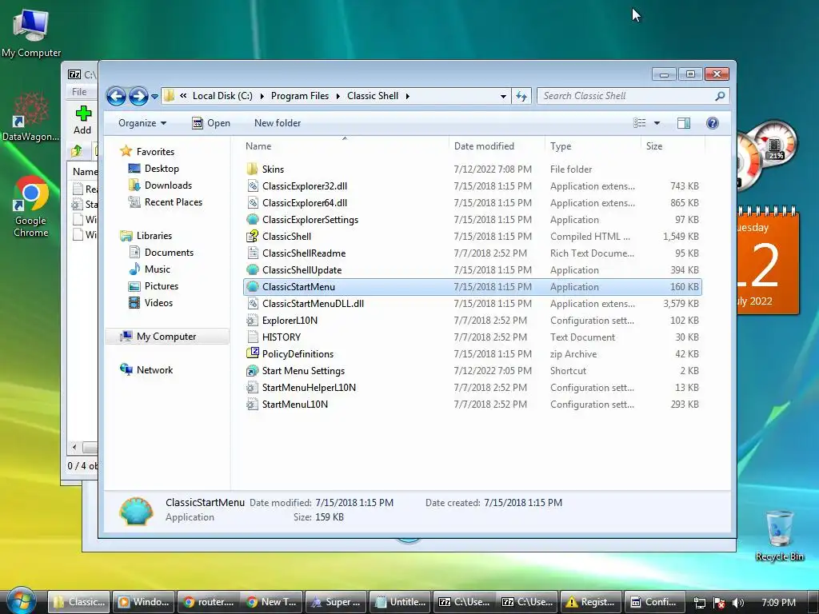Select Network in navigation pane
This screenshot has width=819, height=614.
(154, 369)
